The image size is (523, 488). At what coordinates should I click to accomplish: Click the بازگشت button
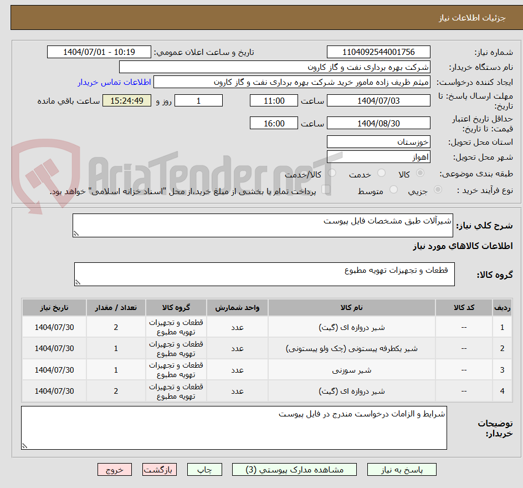pyautogui.click(x=159, y=469)
